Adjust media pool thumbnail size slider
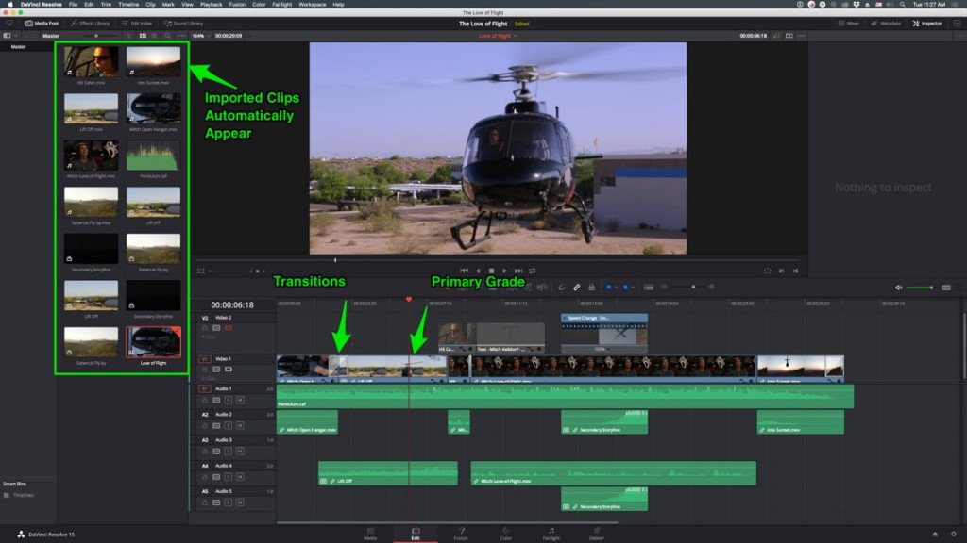Image resolution: width=967 pixels, height=543 pixels. coord(96,36)
